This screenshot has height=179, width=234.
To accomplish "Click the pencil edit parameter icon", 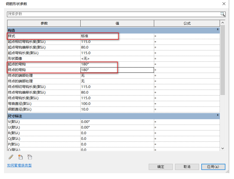I will (x=11, y=157).
